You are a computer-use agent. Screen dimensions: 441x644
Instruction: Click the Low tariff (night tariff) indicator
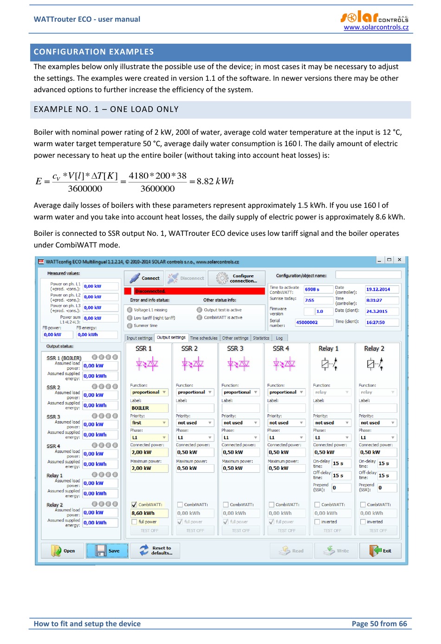[x=130, y=318]
